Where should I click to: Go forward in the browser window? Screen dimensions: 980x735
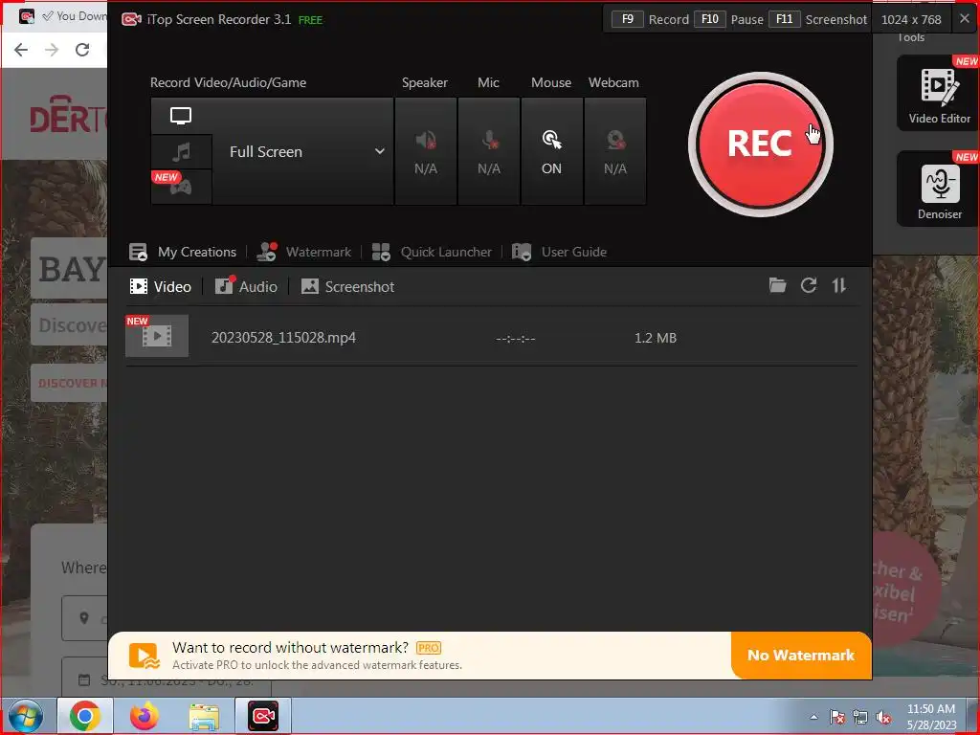click(52, 50)
